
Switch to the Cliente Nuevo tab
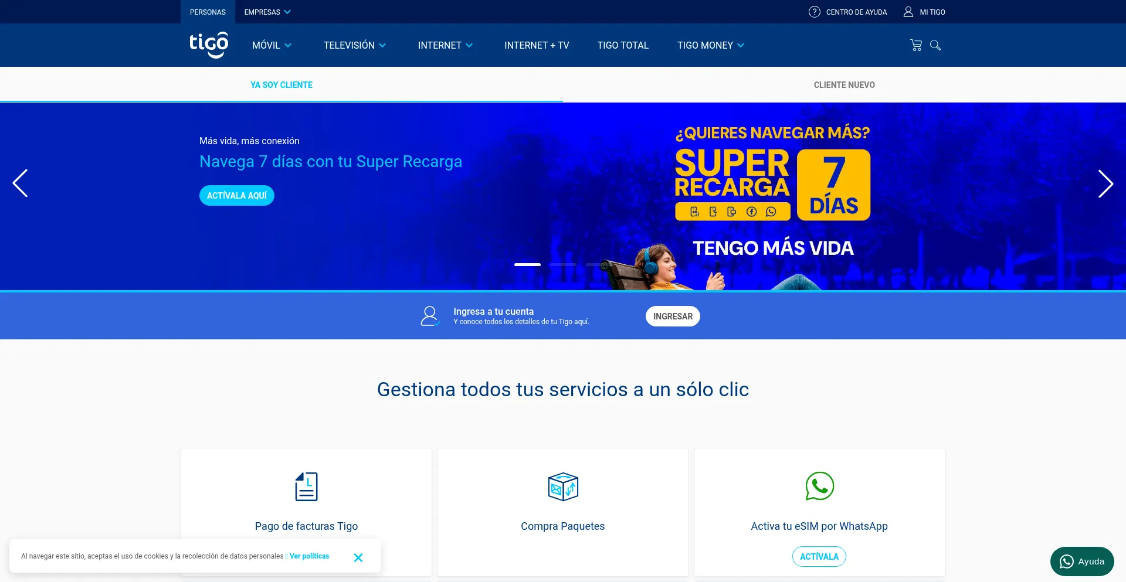(x=844, y=85)
